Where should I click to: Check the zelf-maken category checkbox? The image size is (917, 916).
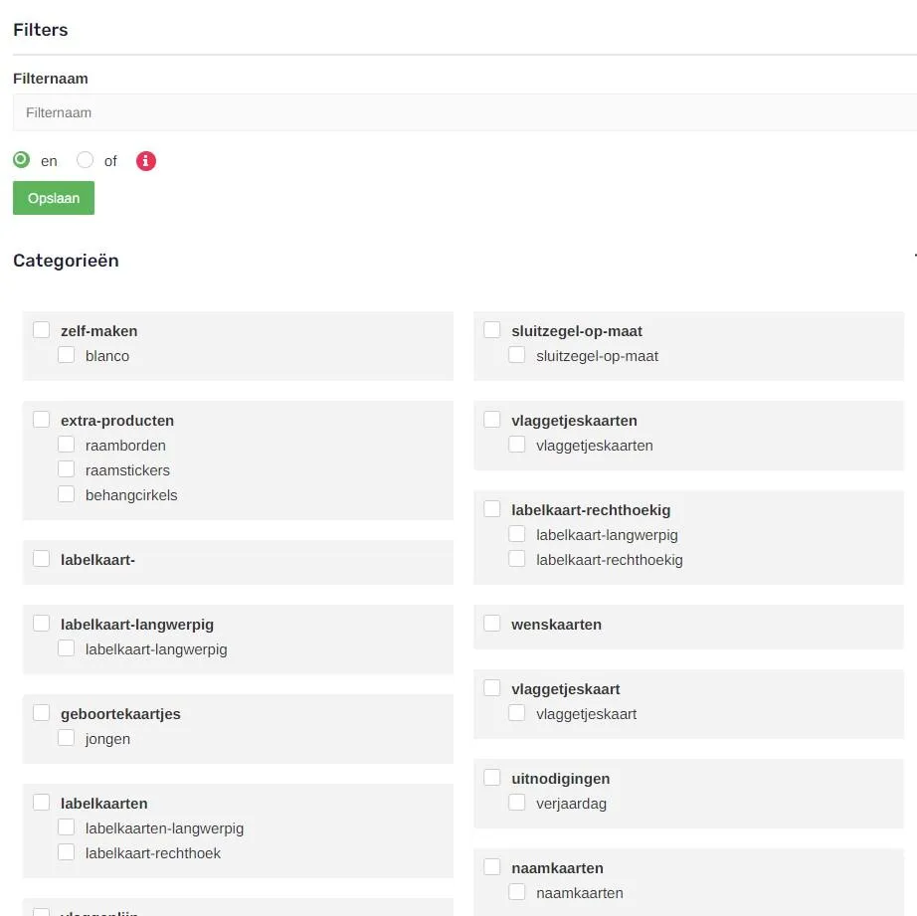[x=41, y=329]
